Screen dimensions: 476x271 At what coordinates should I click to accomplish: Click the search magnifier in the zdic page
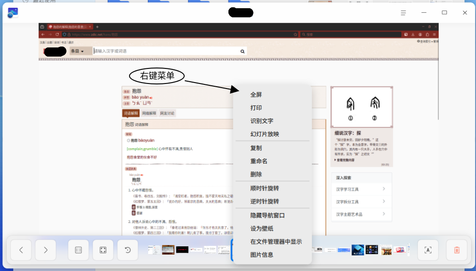242,51
